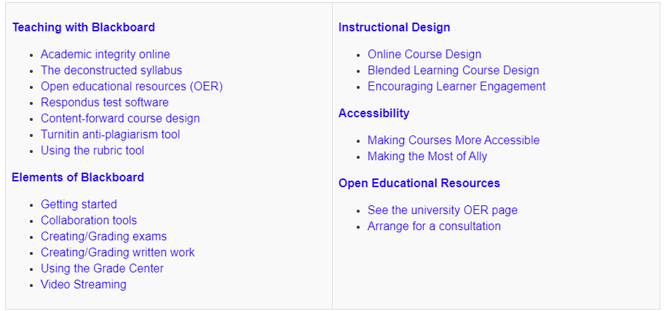Click Using the Grade Center link

(x=102, y=268)
